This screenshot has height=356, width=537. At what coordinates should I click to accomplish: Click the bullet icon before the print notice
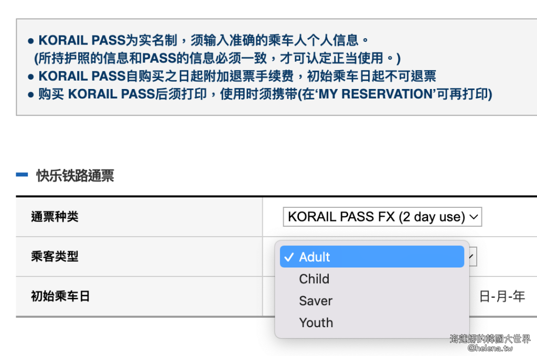point(31,95)
